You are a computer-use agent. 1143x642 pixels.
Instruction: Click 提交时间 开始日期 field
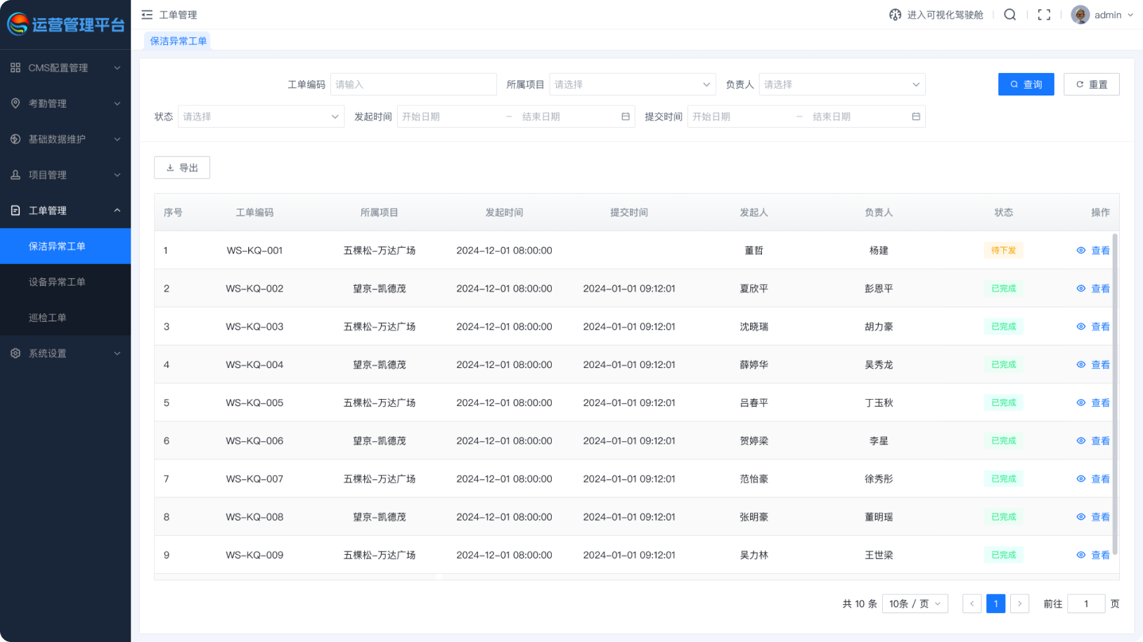tap(741, 117)
